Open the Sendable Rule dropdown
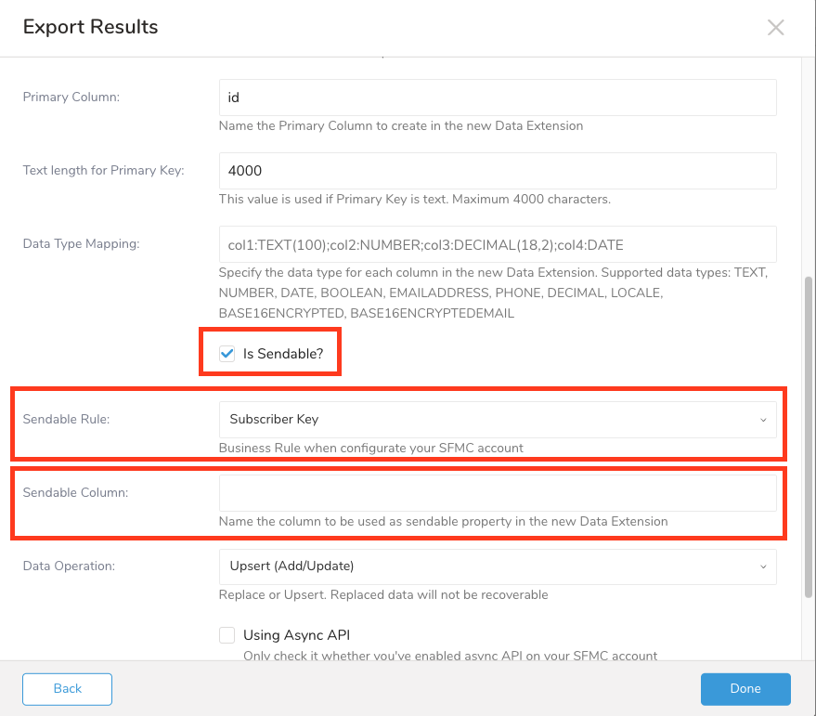 coord(497,420)
